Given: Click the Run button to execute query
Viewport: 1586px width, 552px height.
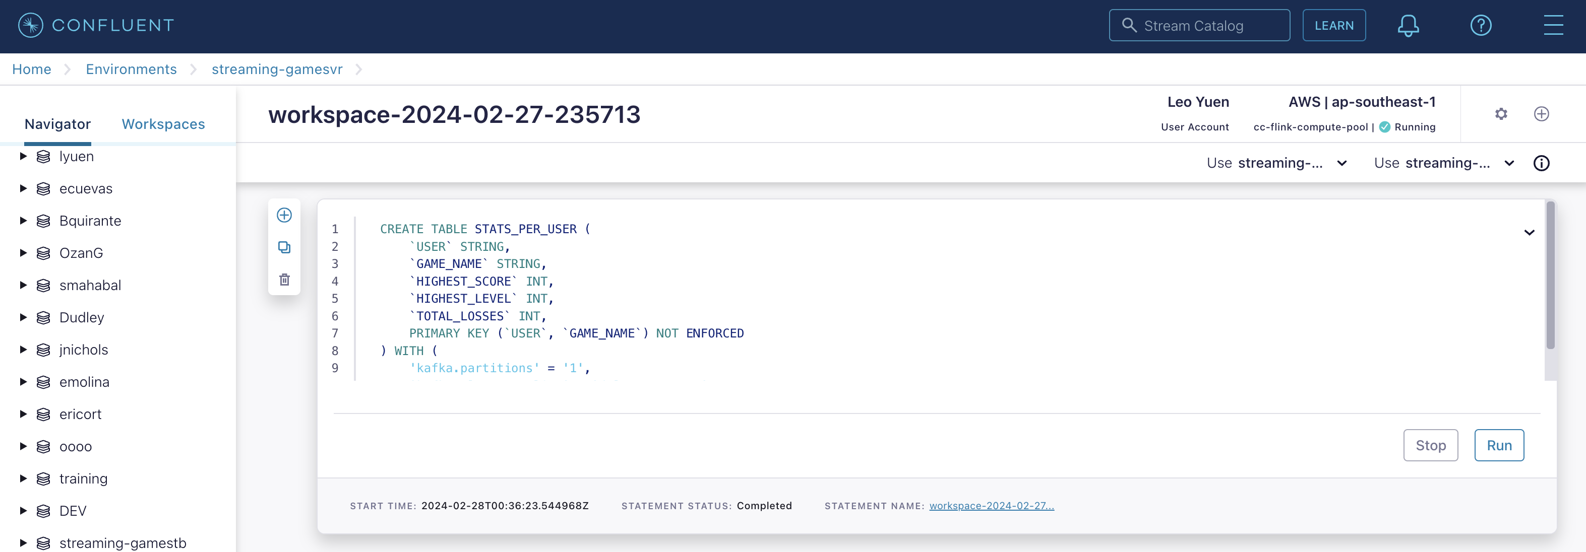Looking at the screenshot, I should (x=1500, y=445).
